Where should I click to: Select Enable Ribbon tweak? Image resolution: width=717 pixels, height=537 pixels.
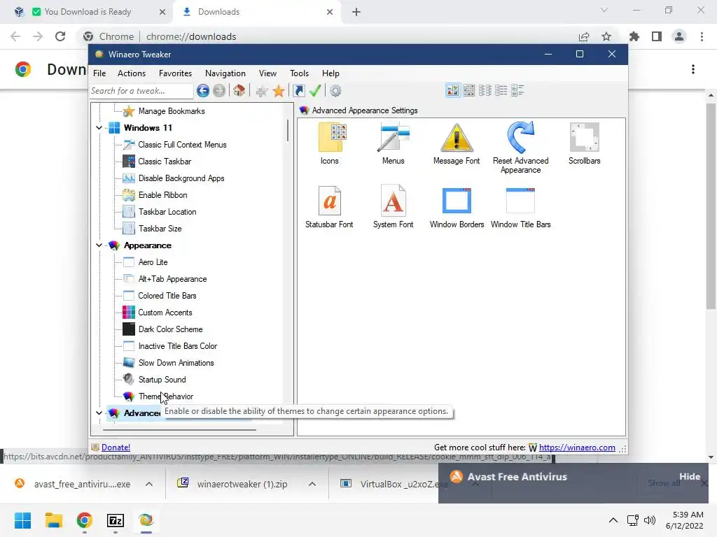coord(162,196)
